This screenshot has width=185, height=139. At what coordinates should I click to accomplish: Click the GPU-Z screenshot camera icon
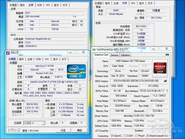(x=167, y=55)
